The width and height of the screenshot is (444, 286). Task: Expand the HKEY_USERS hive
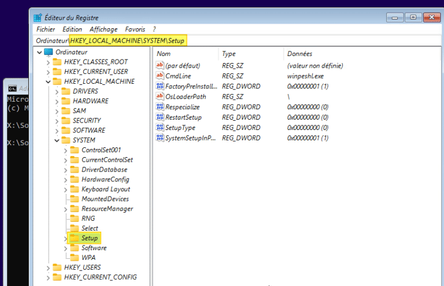point(49,268)
